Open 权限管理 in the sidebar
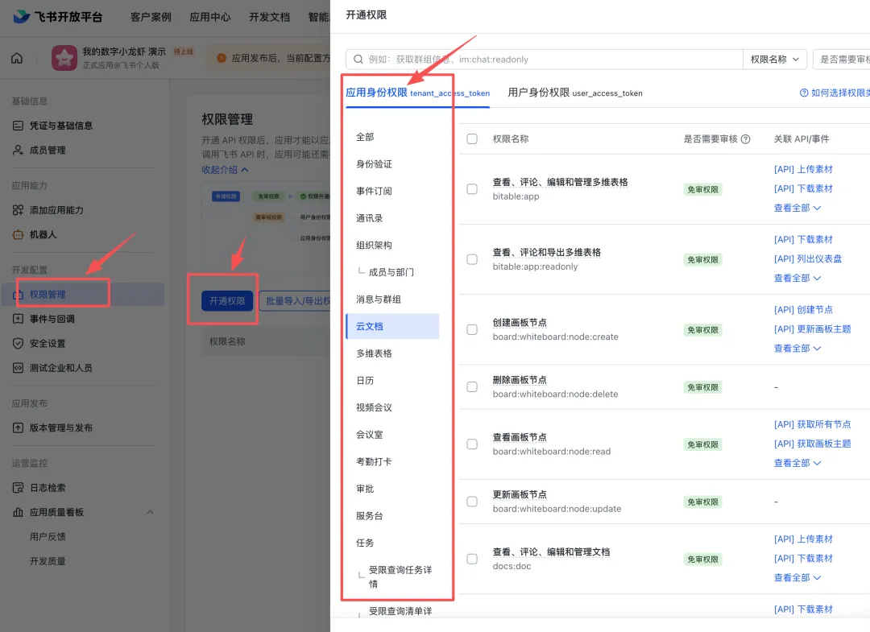 coord(83,295)
